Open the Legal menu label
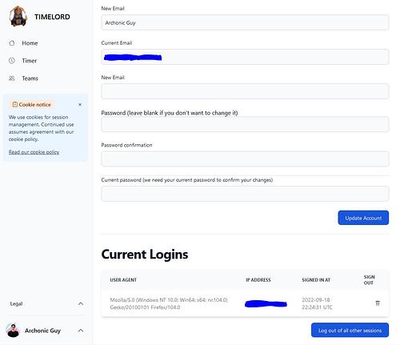Image resolution: width=400 pixels, height=345 pixels. click(16, 303)
